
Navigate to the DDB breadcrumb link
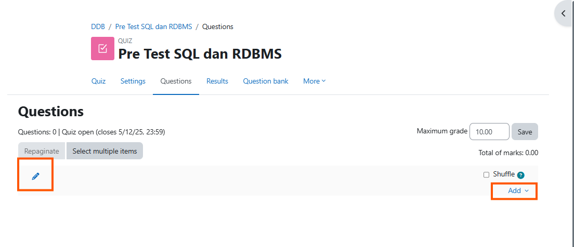tap(98, 27)
